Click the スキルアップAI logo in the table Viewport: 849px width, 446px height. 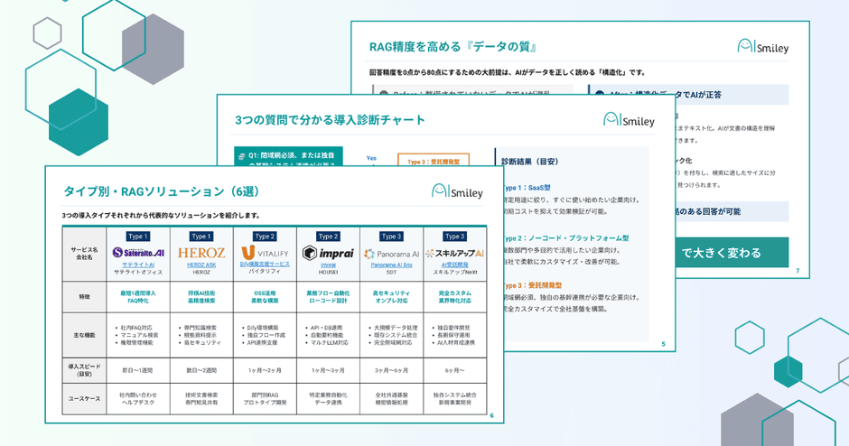point(455,253)
